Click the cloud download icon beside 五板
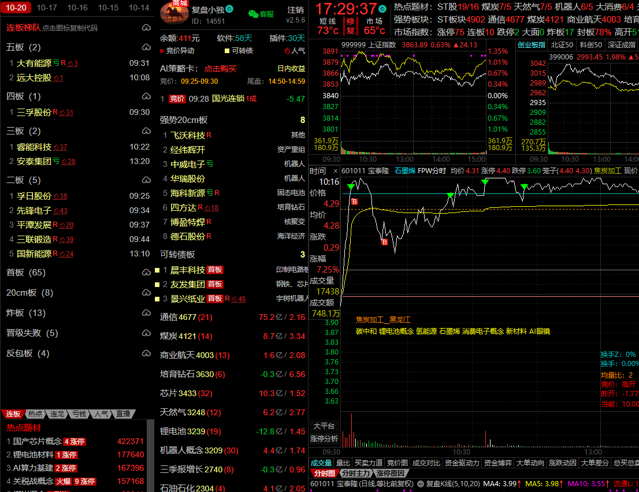The width and height of the screenshot is (639, 492). [146, 47]
